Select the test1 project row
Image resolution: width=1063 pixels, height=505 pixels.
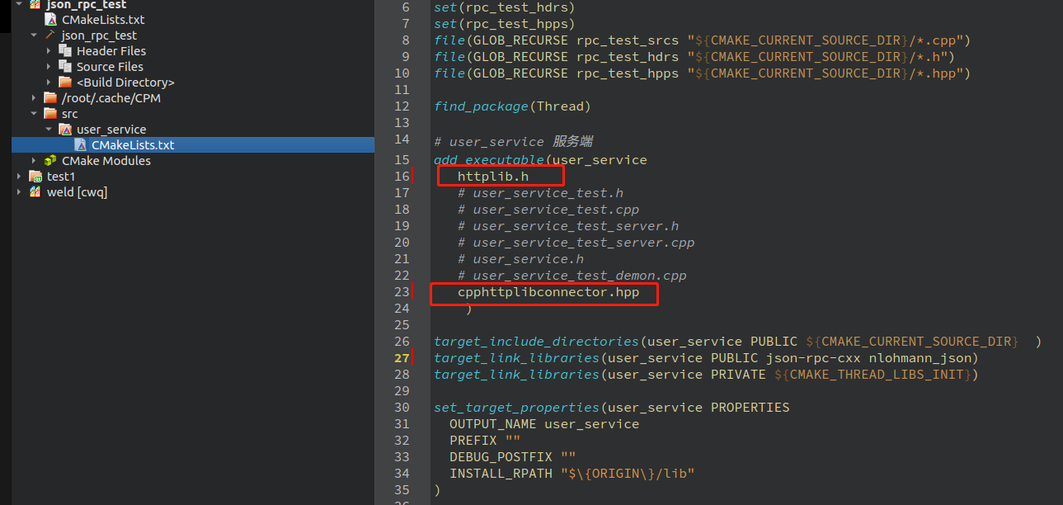[x=193, y=176]
